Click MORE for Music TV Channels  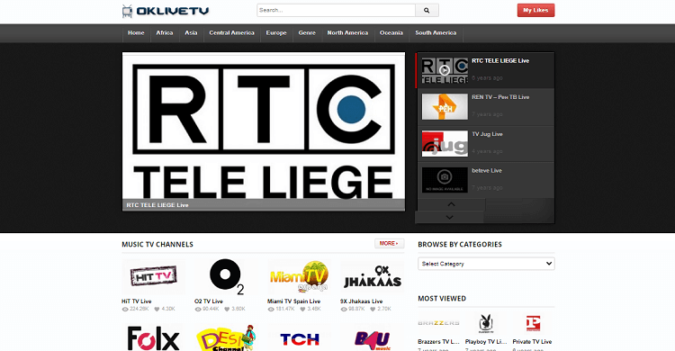(x=389, y=243)
